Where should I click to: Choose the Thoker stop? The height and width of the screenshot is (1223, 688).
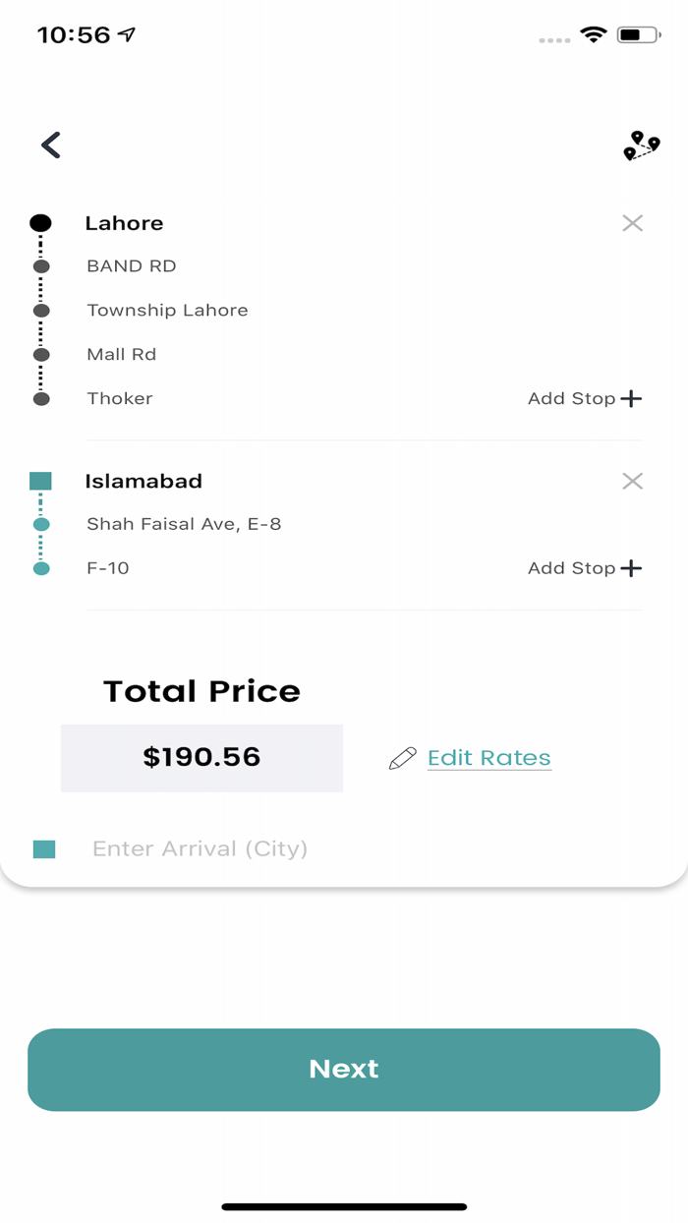click(x=120, y=398)
